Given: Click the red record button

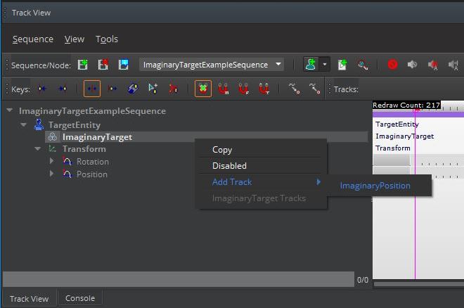Looking at the screenshot, I should click(x=392, y=65).
